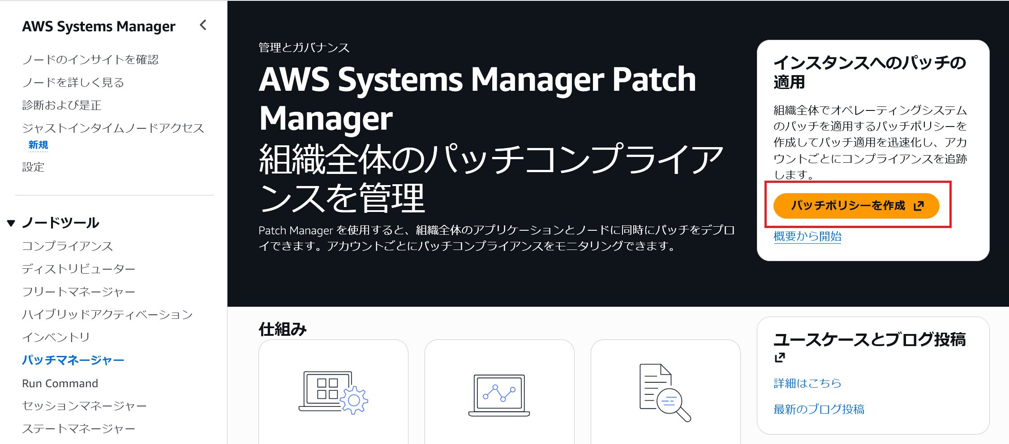Viewport: 1009px width, 444px height.
Task: Open セッションマネージャー from sidebar
Action: click(x=84, y=406)
